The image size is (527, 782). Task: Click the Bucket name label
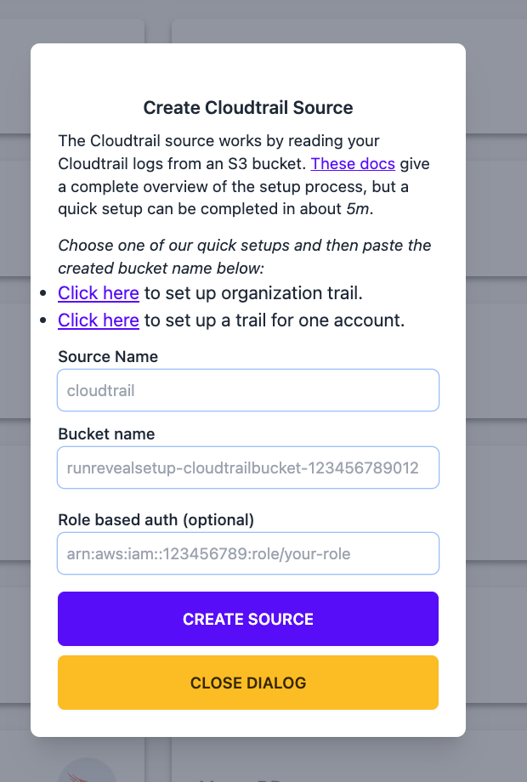[106, 433]
